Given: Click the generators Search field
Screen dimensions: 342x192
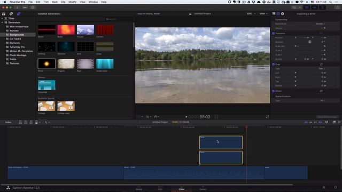Looking at the screenshot, I should [119, 19].
